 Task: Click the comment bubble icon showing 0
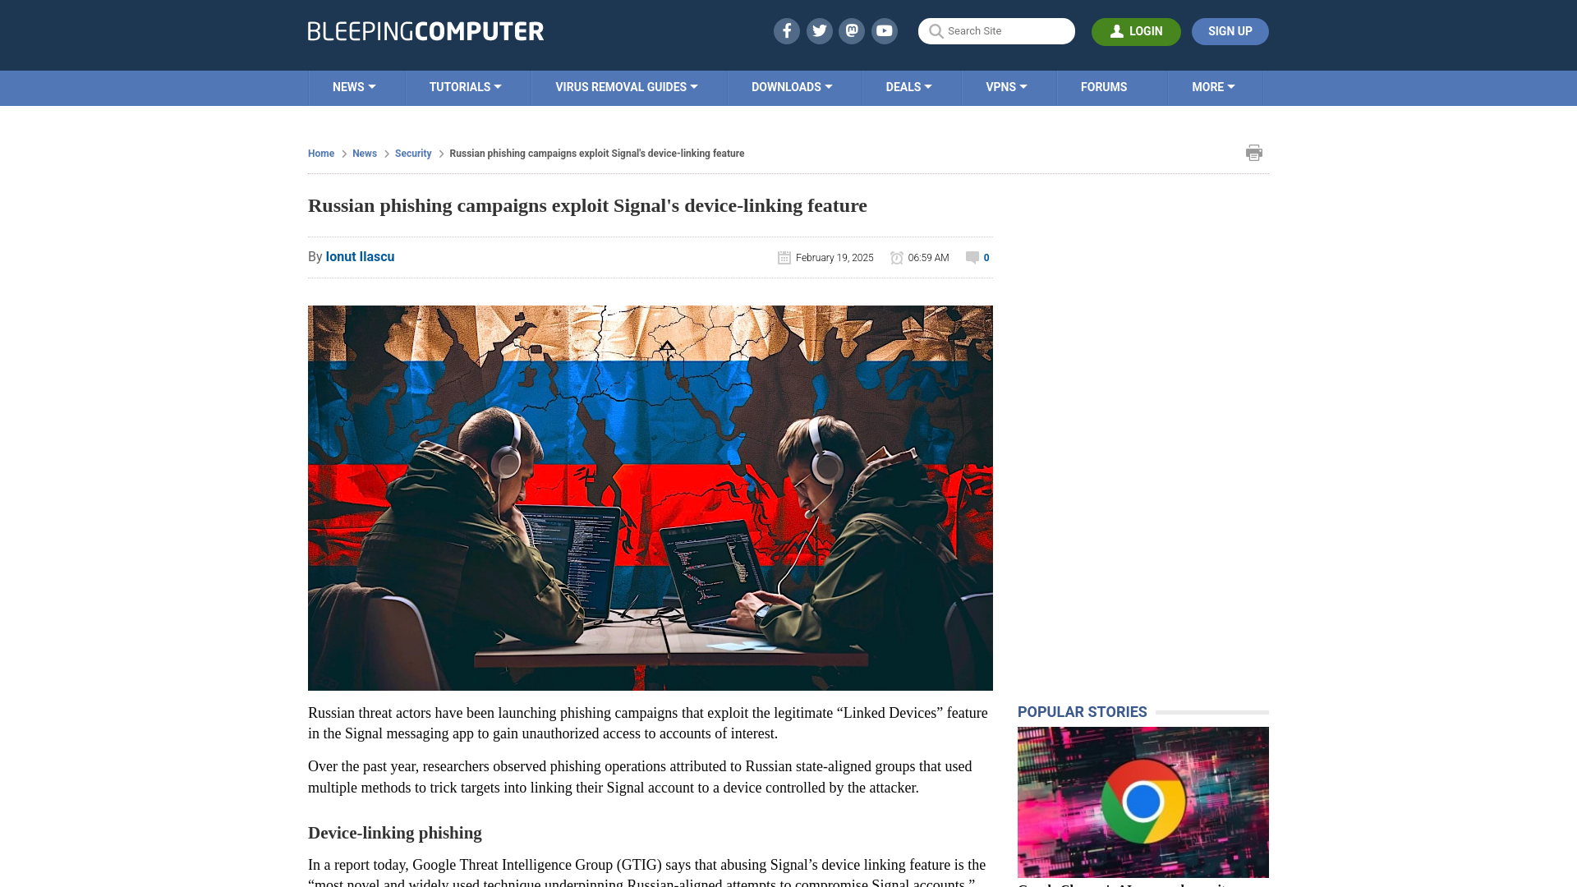(x=971, y=255)
